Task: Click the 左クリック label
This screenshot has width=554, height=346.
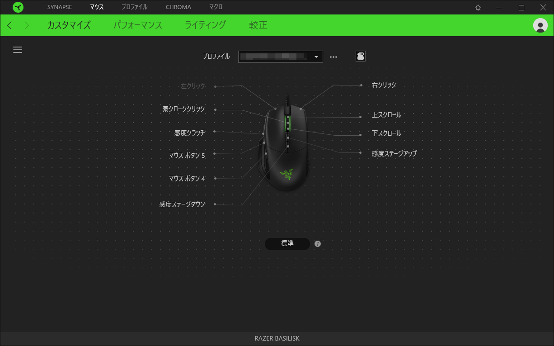Action: pos(193,86)
